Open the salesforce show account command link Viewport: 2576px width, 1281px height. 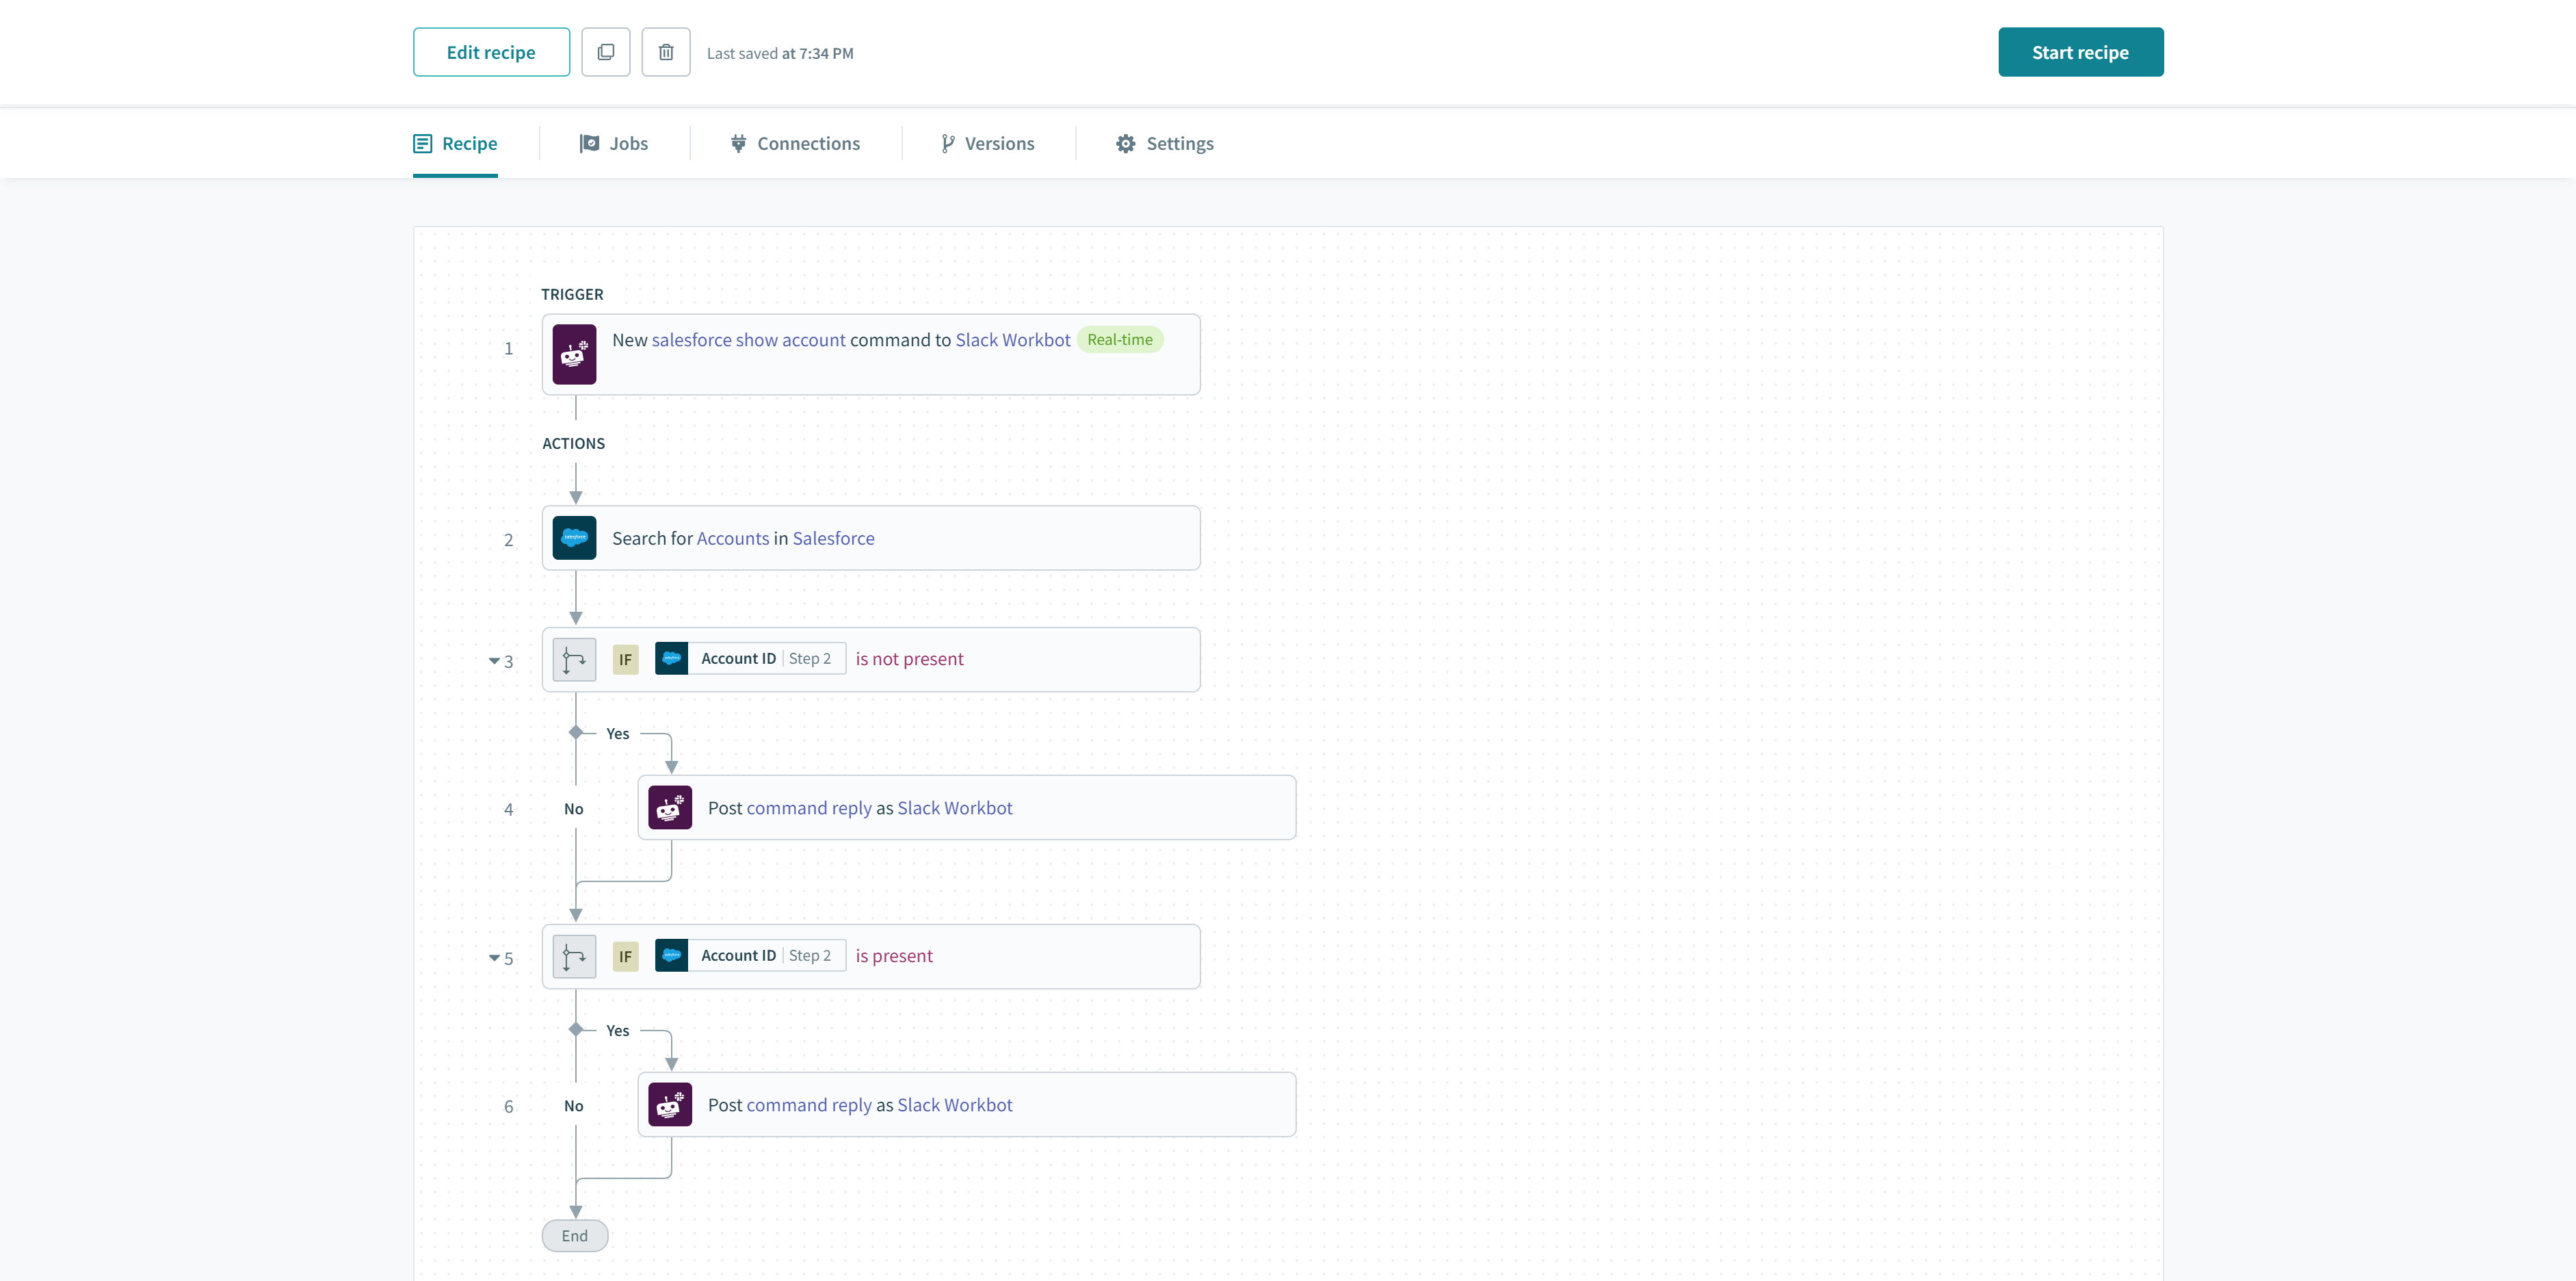click(749, 339)
